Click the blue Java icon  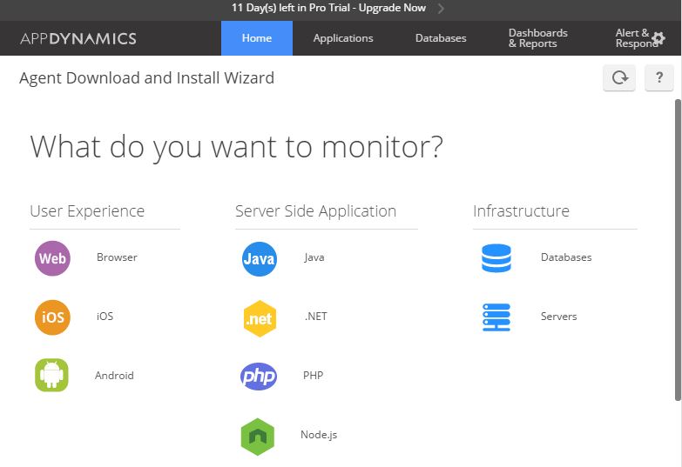(x=259, y=258)
